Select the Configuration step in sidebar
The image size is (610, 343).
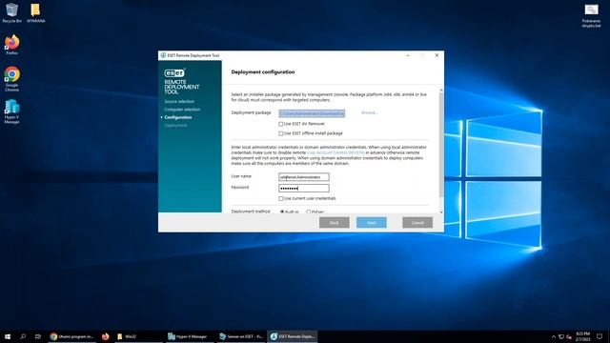[178, 117]
